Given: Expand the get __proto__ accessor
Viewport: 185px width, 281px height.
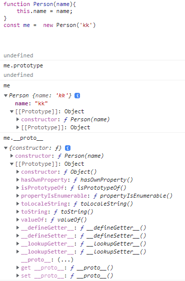Looking at the screenshot, I should click(x=17, y=268).
